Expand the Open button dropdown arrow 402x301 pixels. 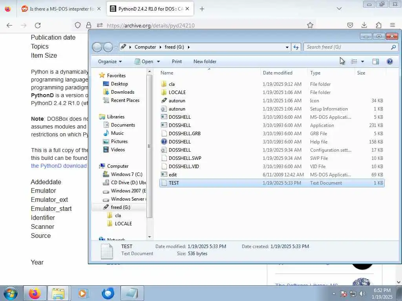click(x=159, y=62)
